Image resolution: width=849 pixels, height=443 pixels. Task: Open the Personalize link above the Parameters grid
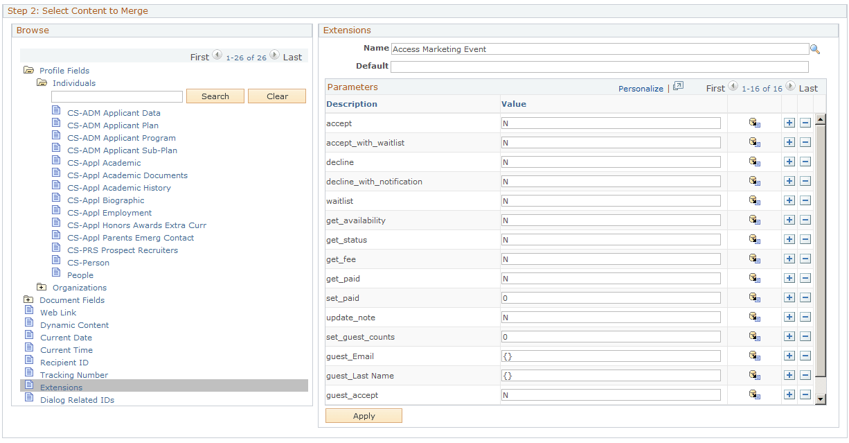(x=641, y=88)
